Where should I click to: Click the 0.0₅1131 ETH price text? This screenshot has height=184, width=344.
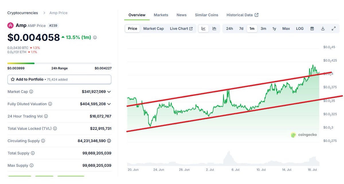[x=17, y=52]
